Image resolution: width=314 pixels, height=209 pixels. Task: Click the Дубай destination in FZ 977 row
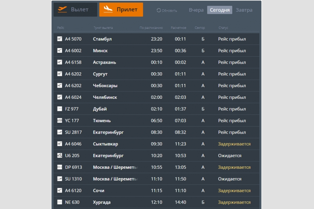point(100,109)
